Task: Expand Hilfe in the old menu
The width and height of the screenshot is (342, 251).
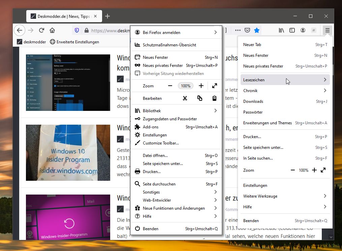Action: [x=176, y=216]
